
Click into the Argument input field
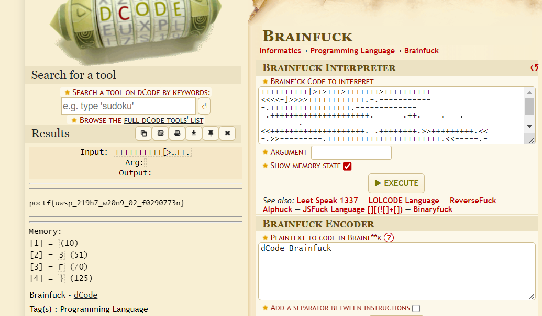point(351,153)
